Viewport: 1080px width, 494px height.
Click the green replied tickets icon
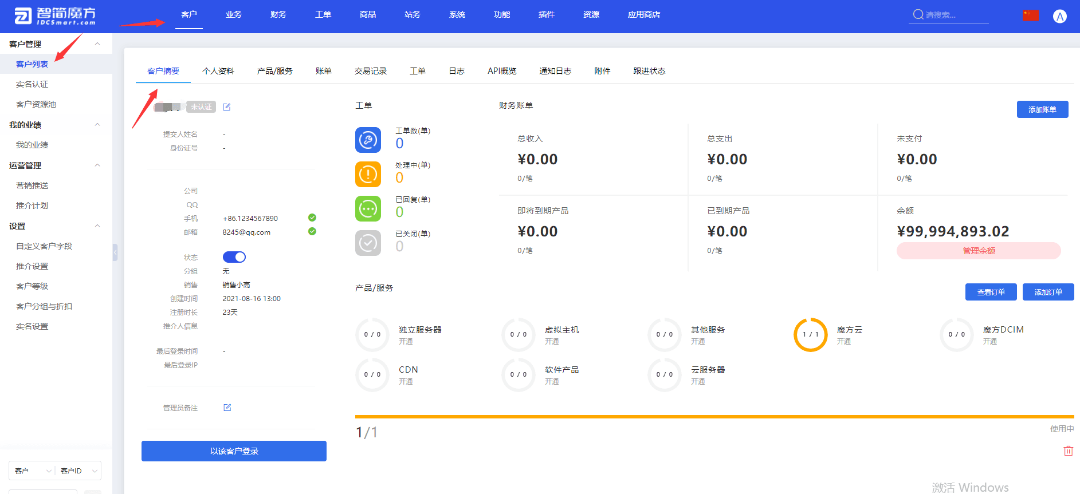pyautogui.click(x=368, y=208)
